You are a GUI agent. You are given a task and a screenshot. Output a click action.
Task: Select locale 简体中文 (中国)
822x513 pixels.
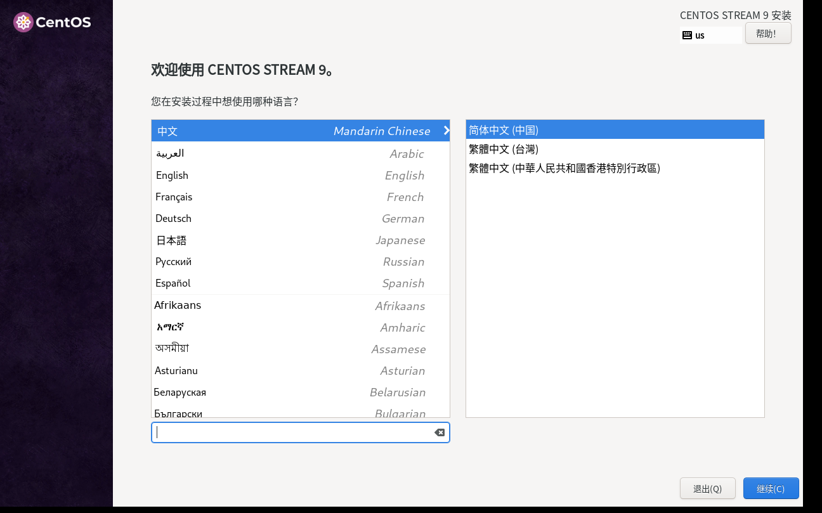(615, 130)
